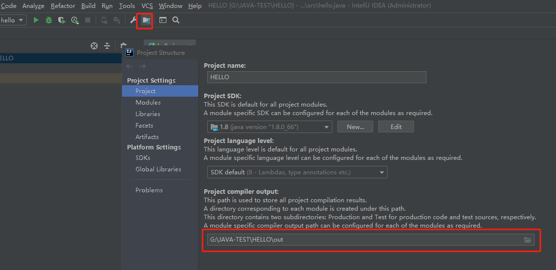Click the IJ icon in Project Structure title

(130, 52)
